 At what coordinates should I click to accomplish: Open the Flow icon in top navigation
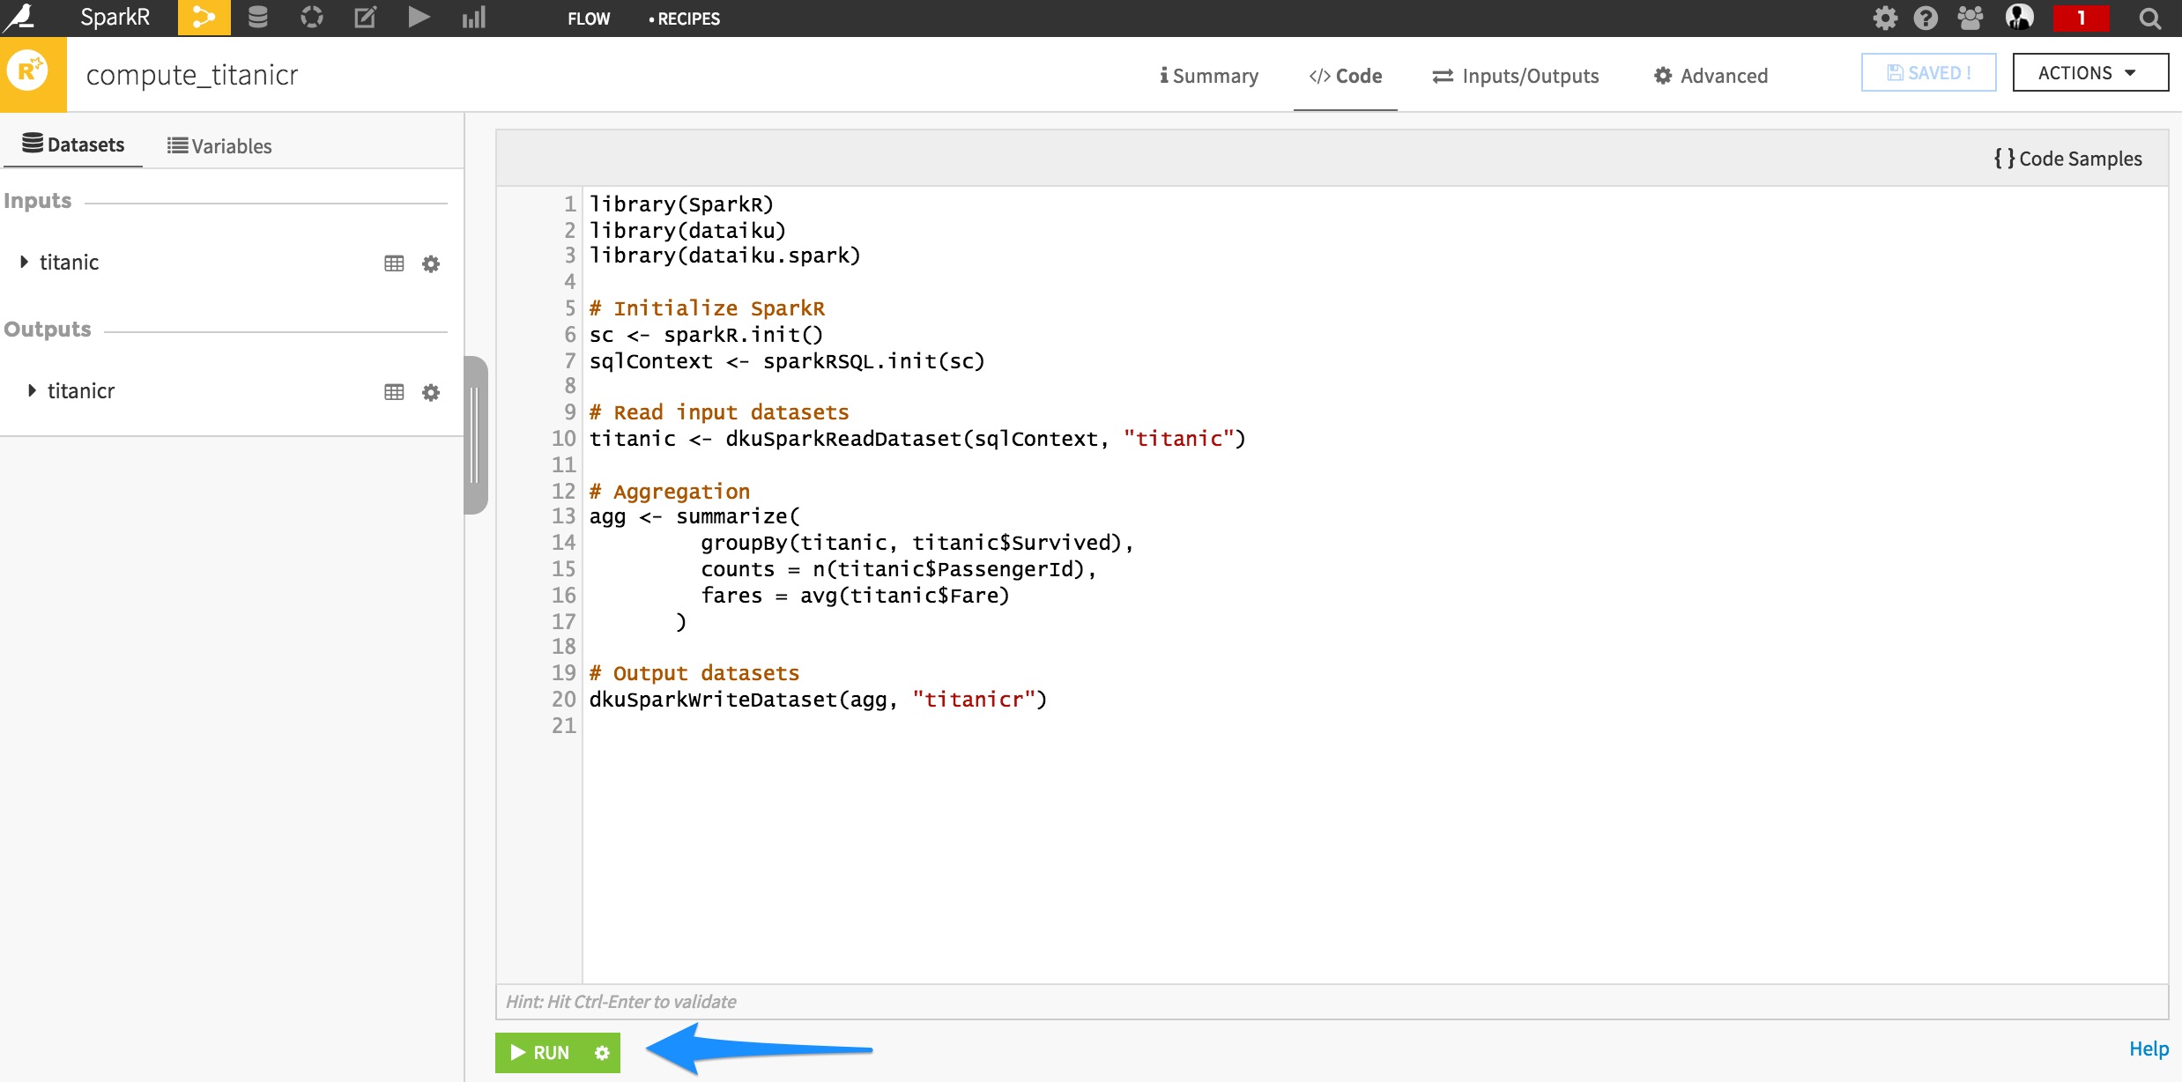pyautogui.click(x=204, y=18)
